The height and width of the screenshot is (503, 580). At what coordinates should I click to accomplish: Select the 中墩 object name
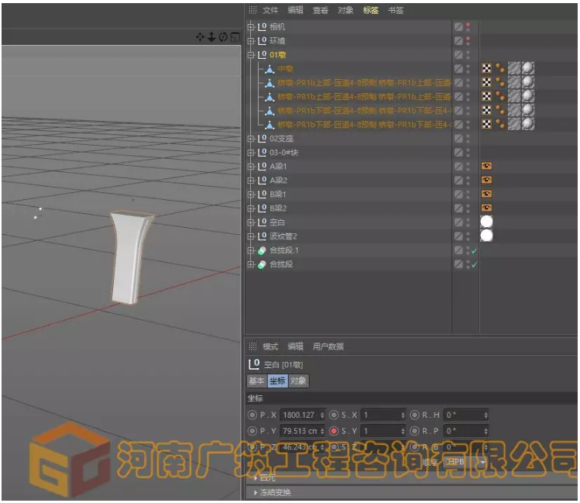[285, 69]
